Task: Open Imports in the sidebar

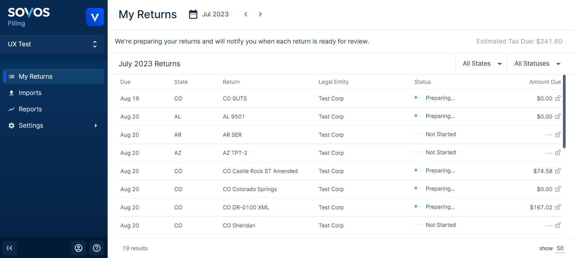Action: (x=30, y=93)
